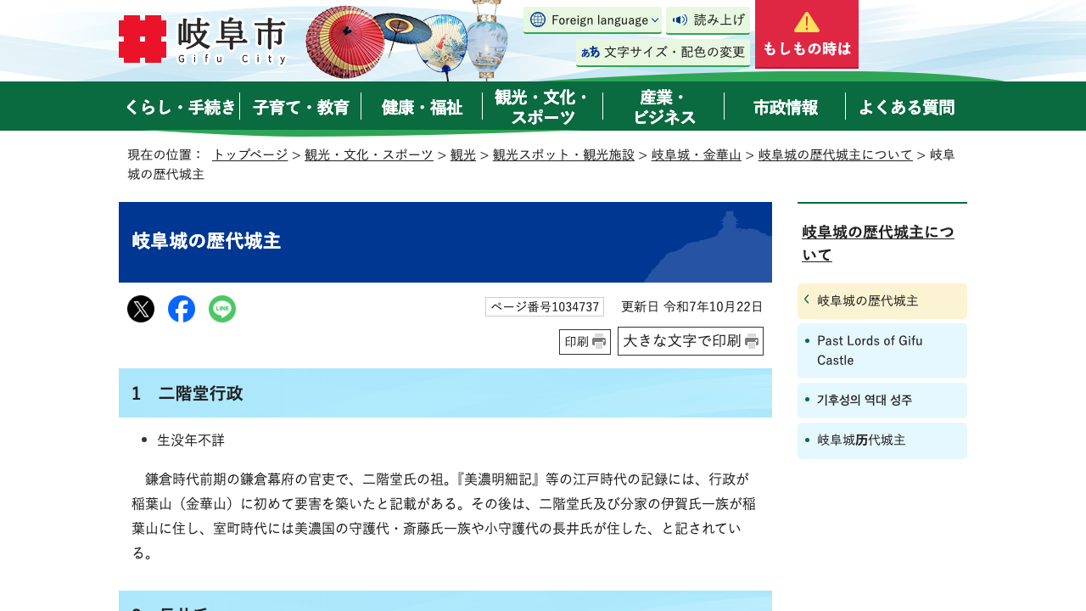
Task: Share page on X (Twitter) icon
Action: pyautogui.click(x=141, y=309)
